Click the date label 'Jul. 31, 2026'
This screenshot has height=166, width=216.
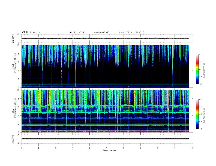click(76, 33)
